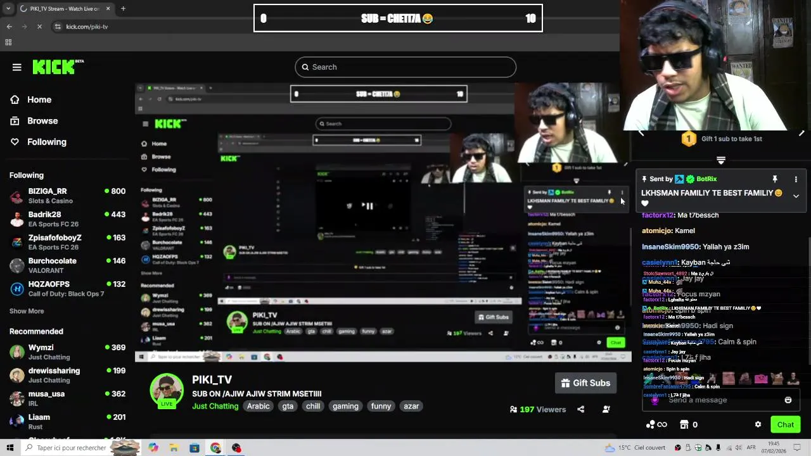Expand pinned message with chevron

coord(796,196)
